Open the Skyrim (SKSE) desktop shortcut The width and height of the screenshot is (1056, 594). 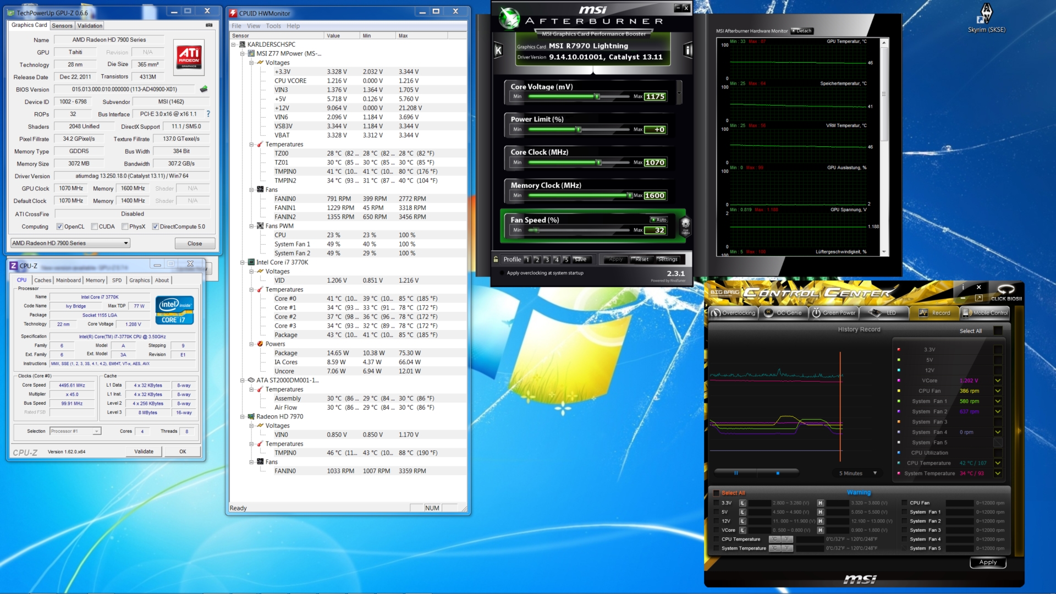pos(987,18)
